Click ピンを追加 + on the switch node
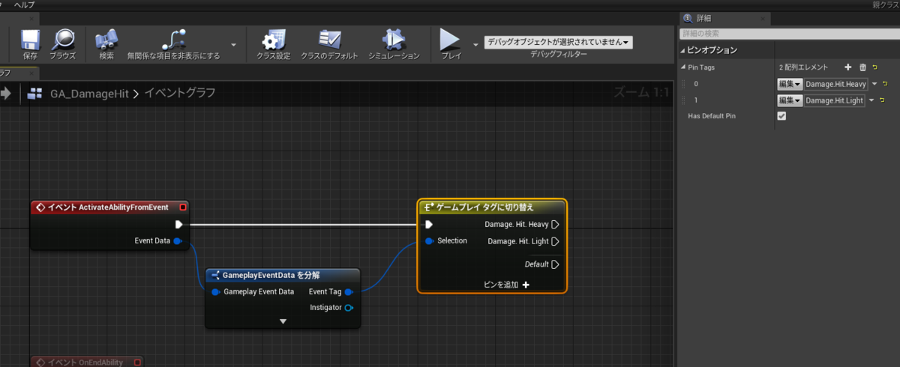 [x=507, y=285]
